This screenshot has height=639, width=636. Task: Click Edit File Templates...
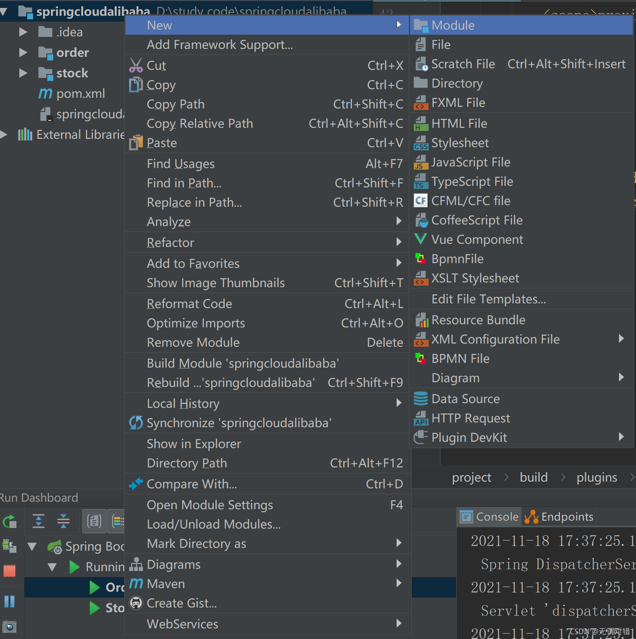click(521, 299)
